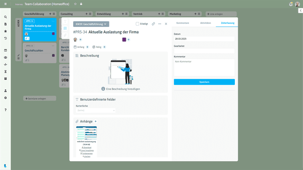Open the help question mark icon
303x170 pixels.
pyautogui.click(x=5, y=110)
